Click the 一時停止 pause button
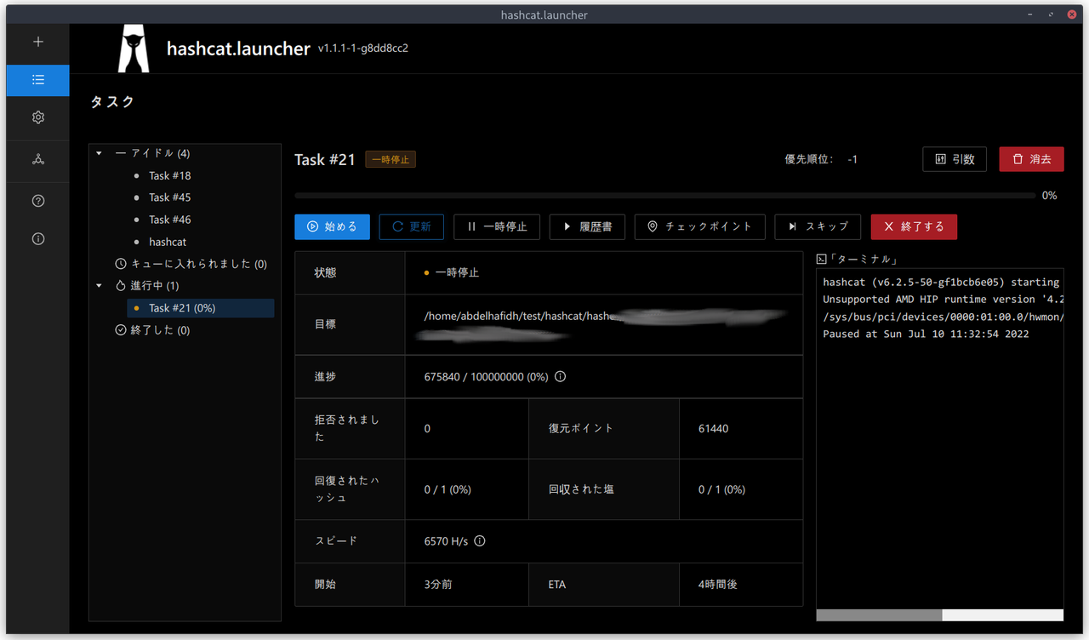Viewport: 1089px width, 640px height. 497,226
